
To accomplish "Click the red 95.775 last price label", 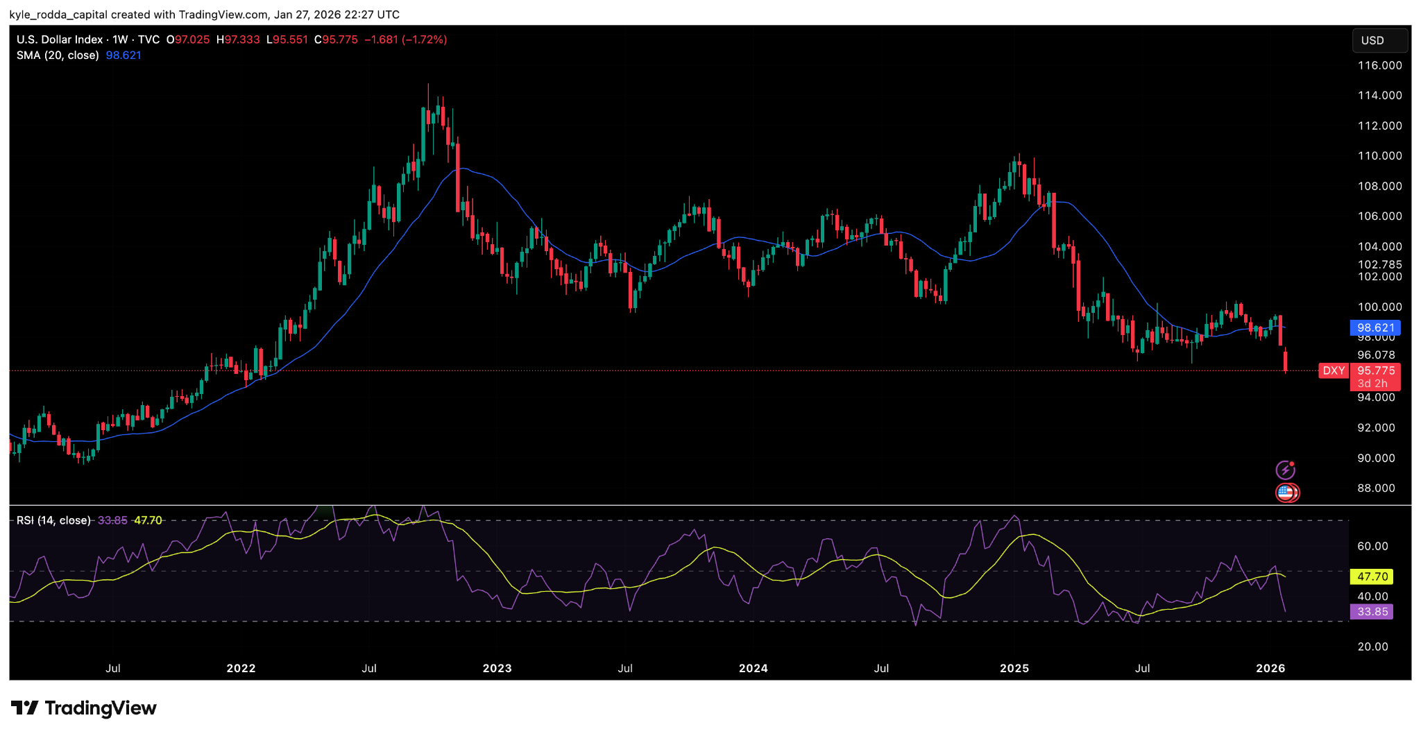I will click(1375, 370).
